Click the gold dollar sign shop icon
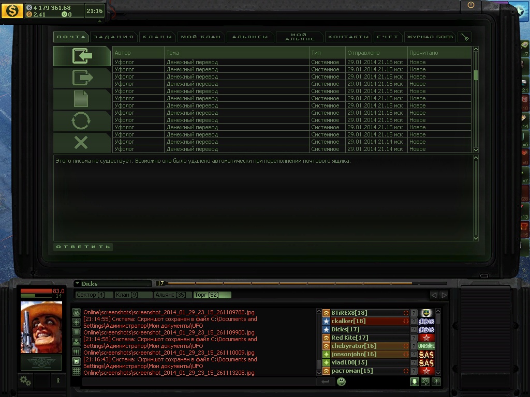 [12, 11]
